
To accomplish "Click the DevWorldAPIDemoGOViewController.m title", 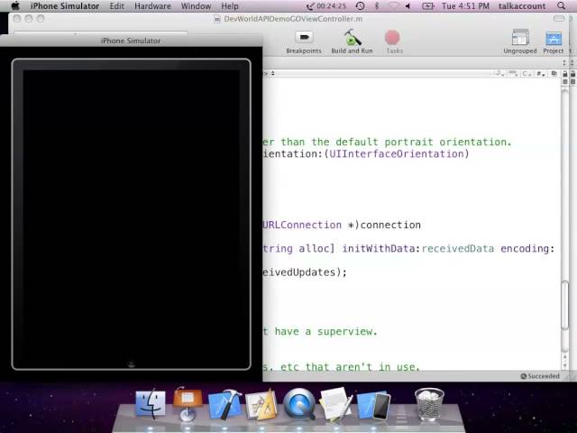I will coord(293,19).
